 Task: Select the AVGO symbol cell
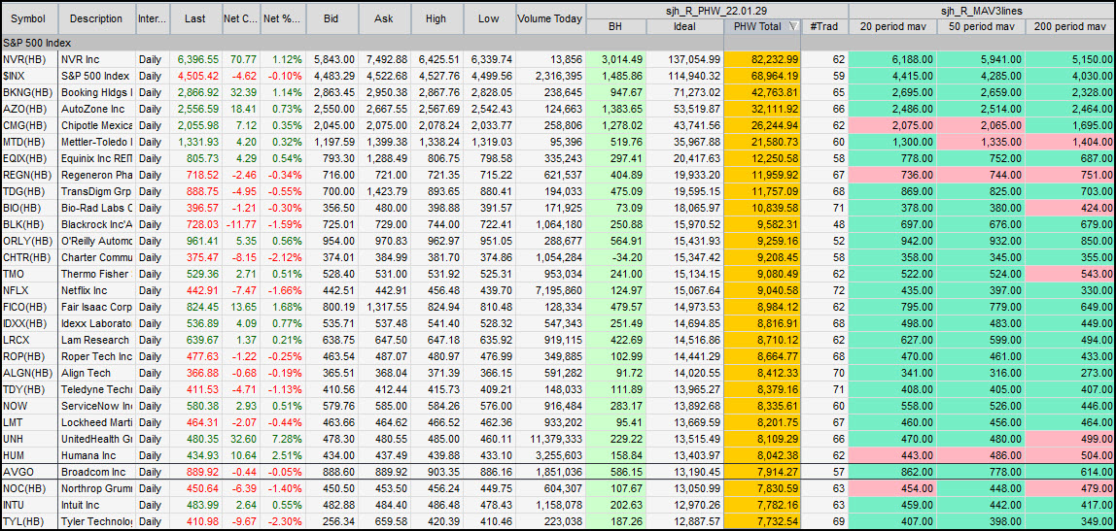29,471
